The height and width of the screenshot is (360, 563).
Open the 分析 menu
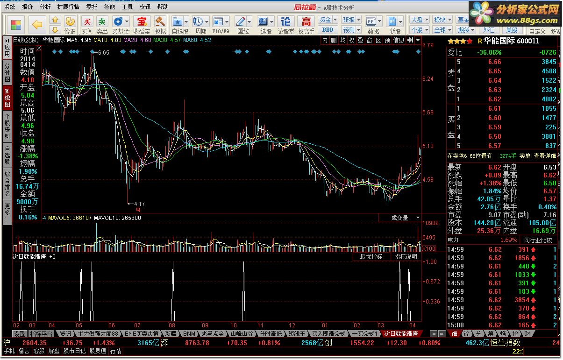coord(45,7)
